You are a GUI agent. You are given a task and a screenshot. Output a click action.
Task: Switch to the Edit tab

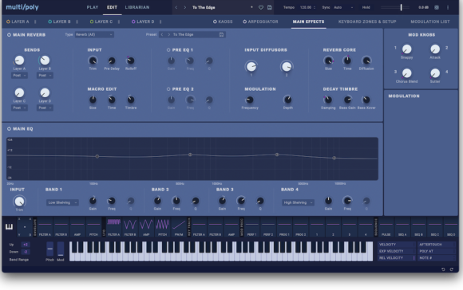coord(112,7)
